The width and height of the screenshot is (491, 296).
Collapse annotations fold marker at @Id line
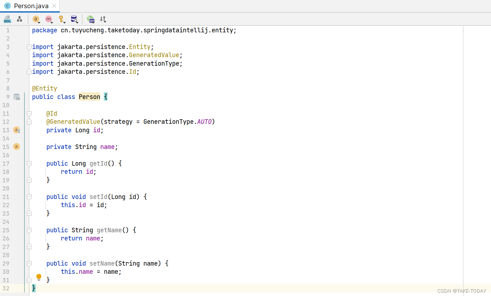29,114
